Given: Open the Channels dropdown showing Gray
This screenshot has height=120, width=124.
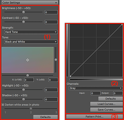Looking at the screenshot, I should point(96,88).
